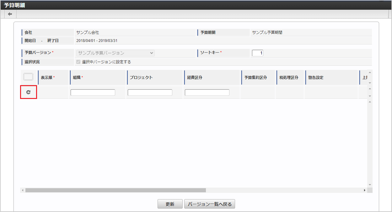Click the ソートキー input field
This screenshot has height=212, width=392.
click(258, 53)
